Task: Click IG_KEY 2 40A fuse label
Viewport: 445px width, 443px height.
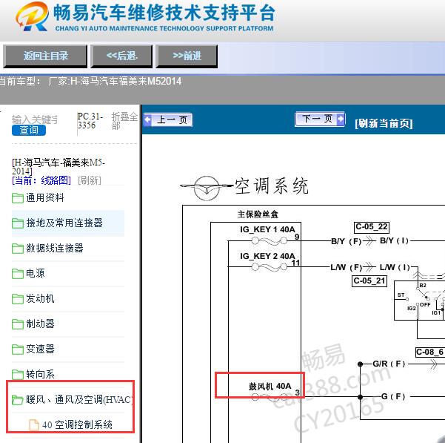Action: pyautogui.click(x=267, y=256)
